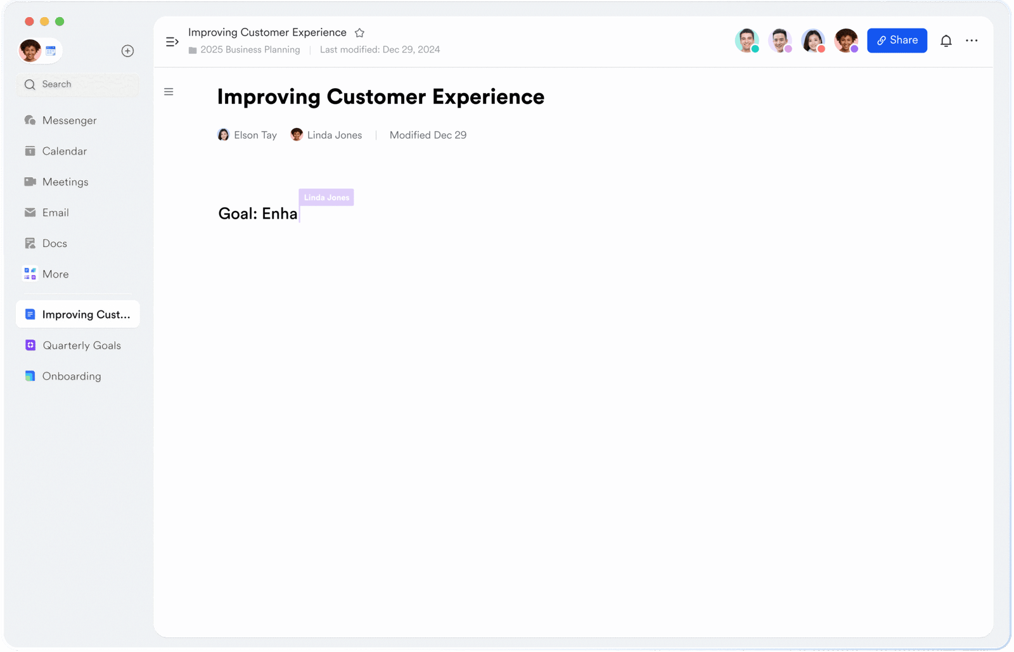Screen dimensions: 1014x652
Task: Click the Messenger chat bubble icon
Action: [x=30, y=120]
